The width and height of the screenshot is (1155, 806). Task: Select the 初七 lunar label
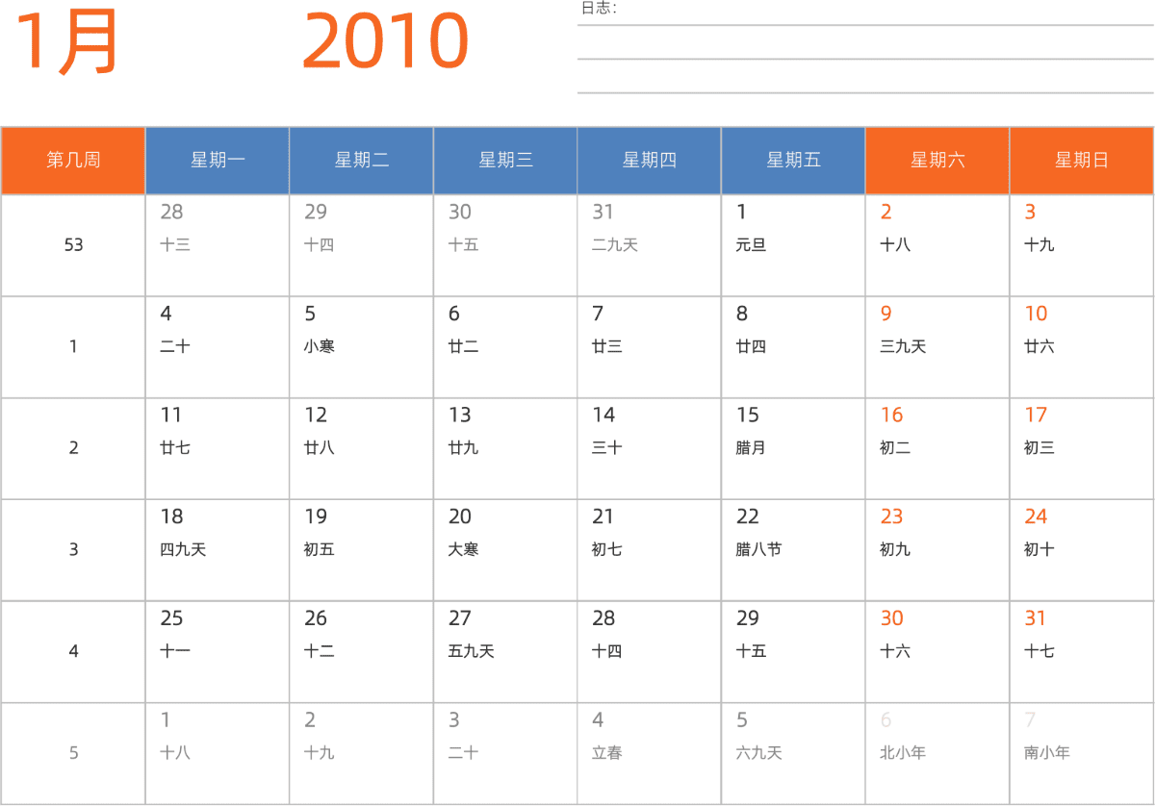[607, 550]
